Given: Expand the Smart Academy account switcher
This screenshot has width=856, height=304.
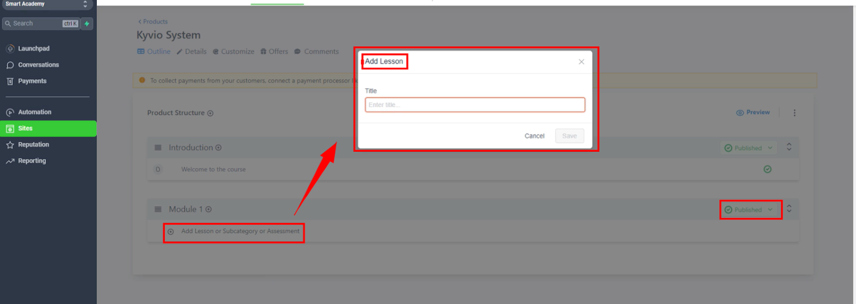Looking at the screenshot, I should 85,4.
